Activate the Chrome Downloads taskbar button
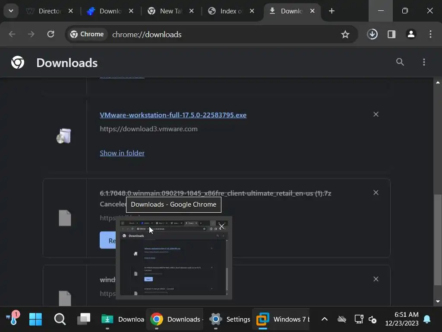 click(x=175, y=319)
